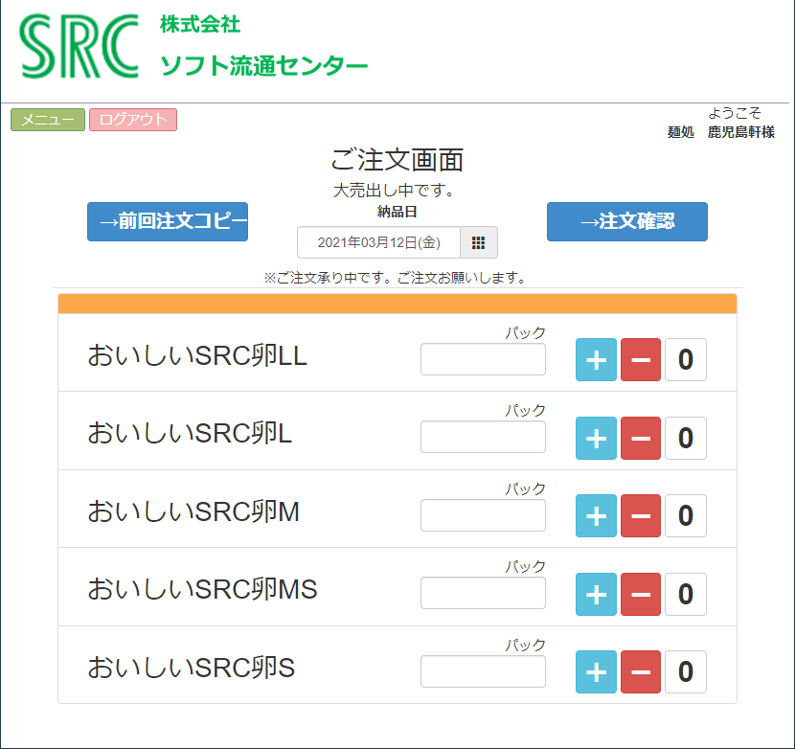Click the minus icon for おいしいSRC卵LL

(641, 360)
